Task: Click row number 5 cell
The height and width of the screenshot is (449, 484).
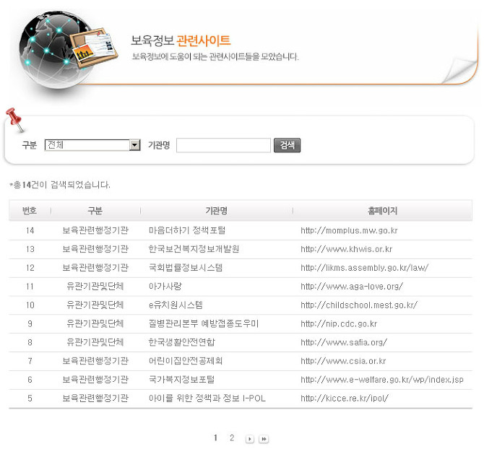Action: tap(30, 398)
